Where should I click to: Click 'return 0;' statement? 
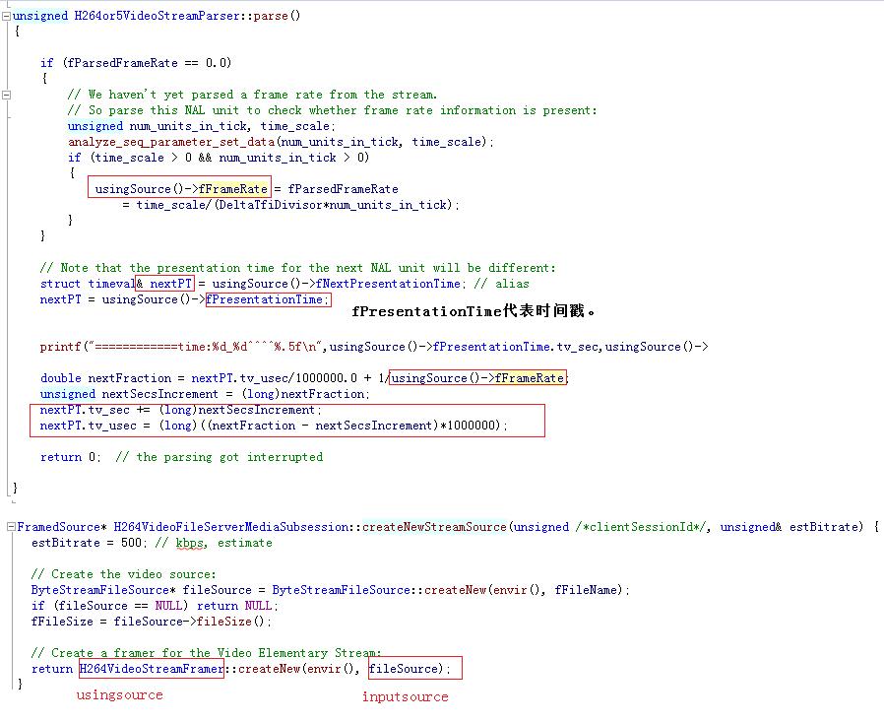click(x=71, y=457)
